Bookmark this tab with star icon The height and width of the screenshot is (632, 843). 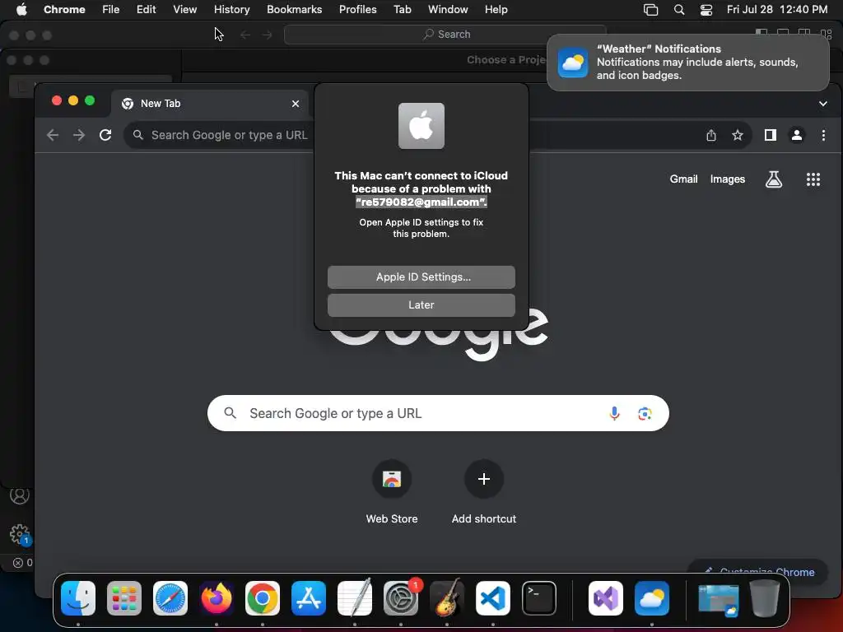[x=737, y=136]
